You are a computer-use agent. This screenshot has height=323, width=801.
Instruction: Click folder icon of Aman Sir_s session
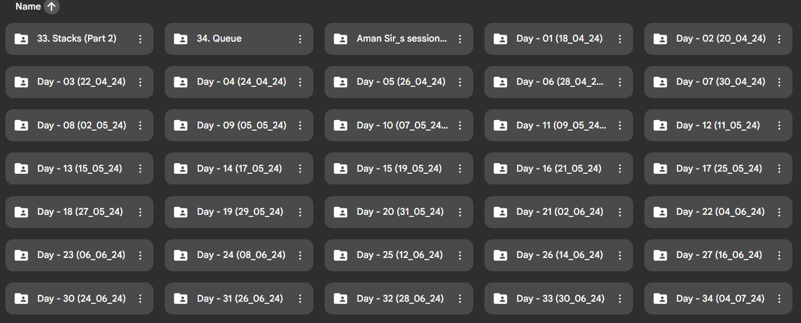click(x=341, y=39)
